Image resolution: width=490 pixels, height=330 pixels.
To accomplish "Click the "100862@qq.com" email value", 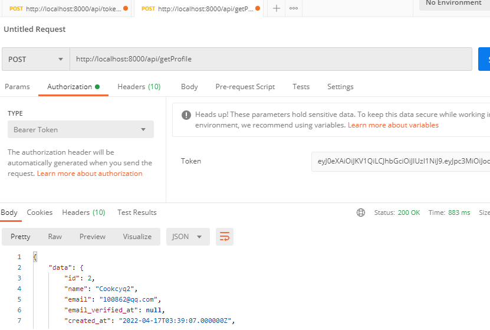I will pos(128,299).
